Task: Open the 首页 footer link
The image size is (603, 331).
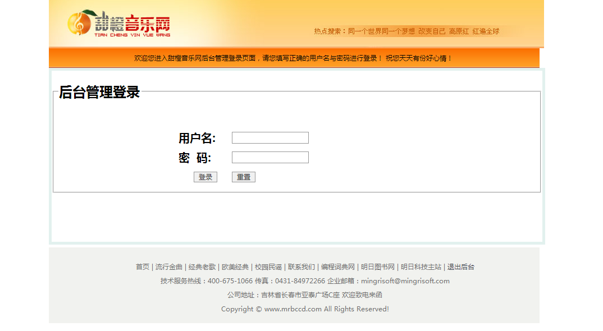Action: tap(143, 267)
